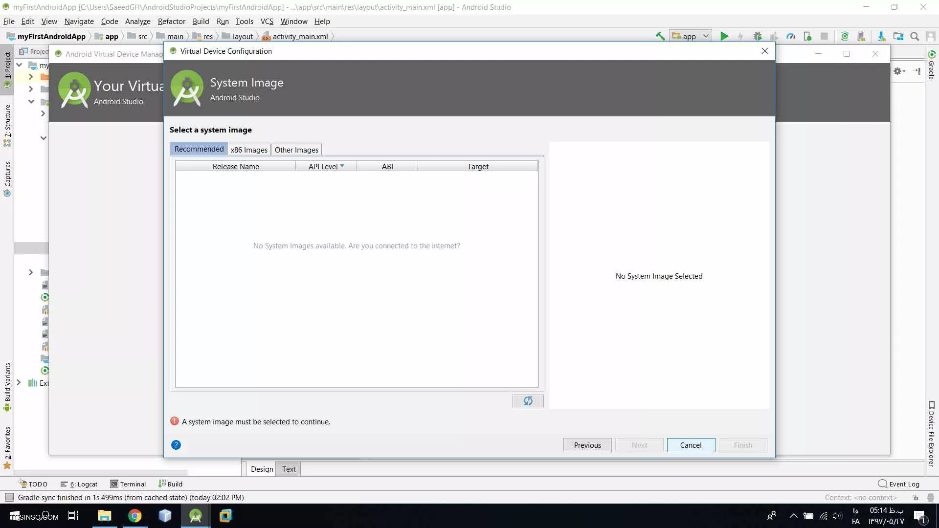
Task: Refresh the system images list
Action: [x=528, y=401]
